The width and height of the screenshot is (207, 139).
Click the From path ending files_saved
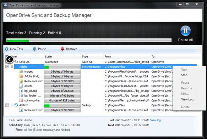tap(127, 62)
